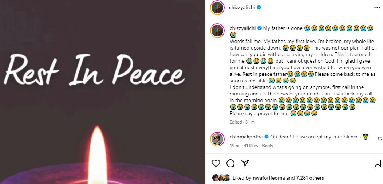Reply to chiomakpotha's comment
This screenshot has width=383, height=184.
tap(268, 146)
